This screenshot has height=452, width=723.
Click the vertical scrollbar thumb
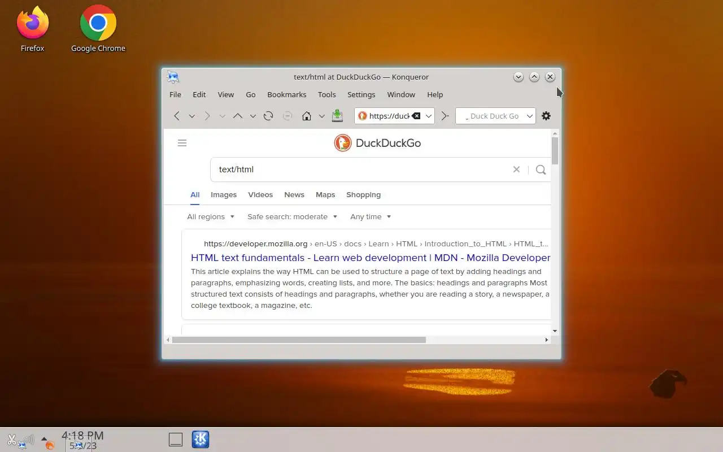(555, 151)
